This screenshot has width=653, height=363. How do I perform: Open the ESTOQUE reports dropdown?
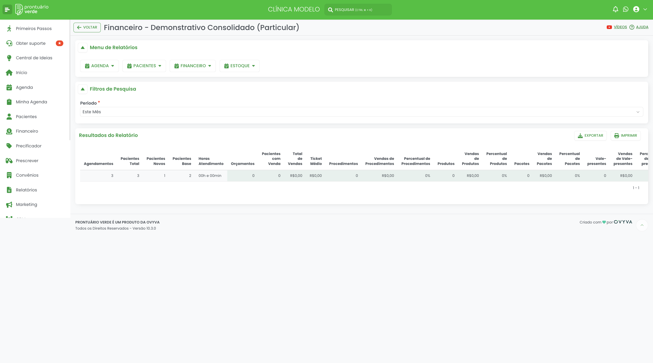(240, 66)
